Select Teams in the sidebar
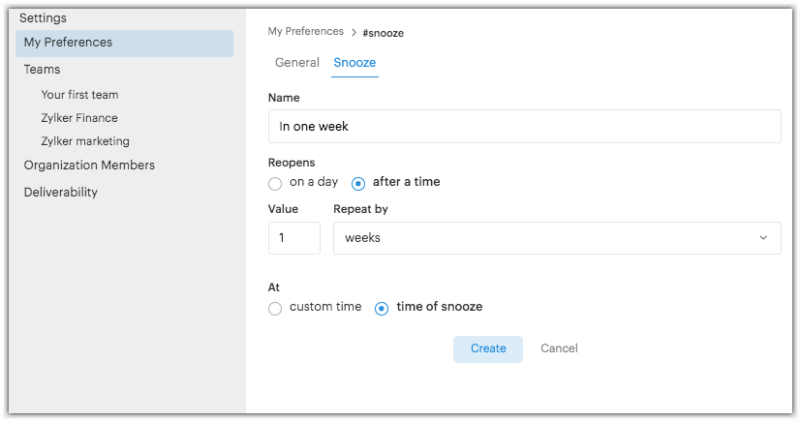The image size is (801, 422). coord(43,70)
